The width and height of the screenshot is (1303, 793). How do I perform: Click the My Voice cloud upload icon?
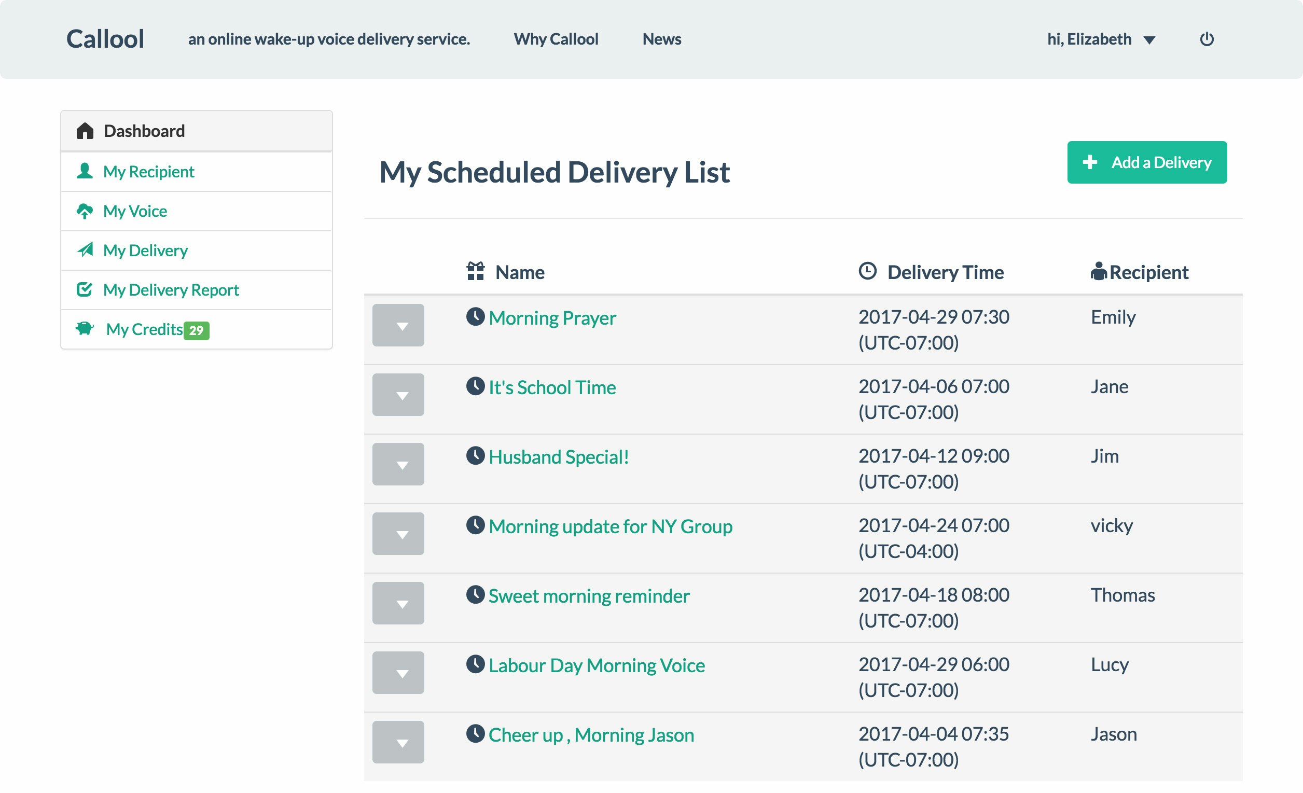click(85, 211)
